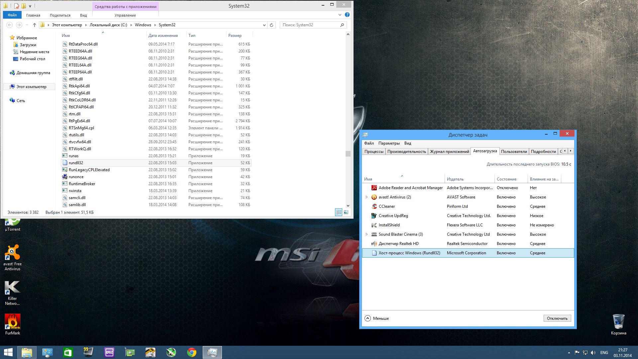Click the Отключить button
This screenshot has height=359, width=638.
pos(557,318)
